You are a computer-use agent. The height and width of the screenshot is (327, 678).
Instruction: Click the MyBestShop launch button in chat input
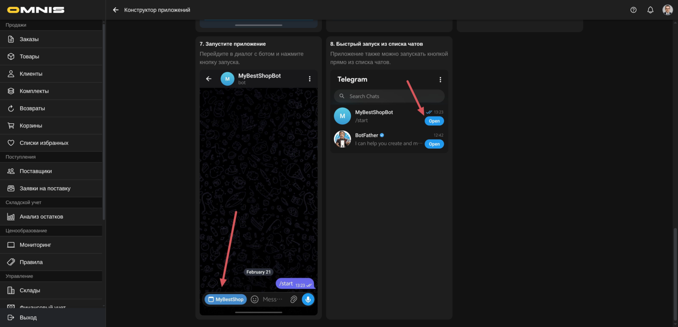[225, 299]
